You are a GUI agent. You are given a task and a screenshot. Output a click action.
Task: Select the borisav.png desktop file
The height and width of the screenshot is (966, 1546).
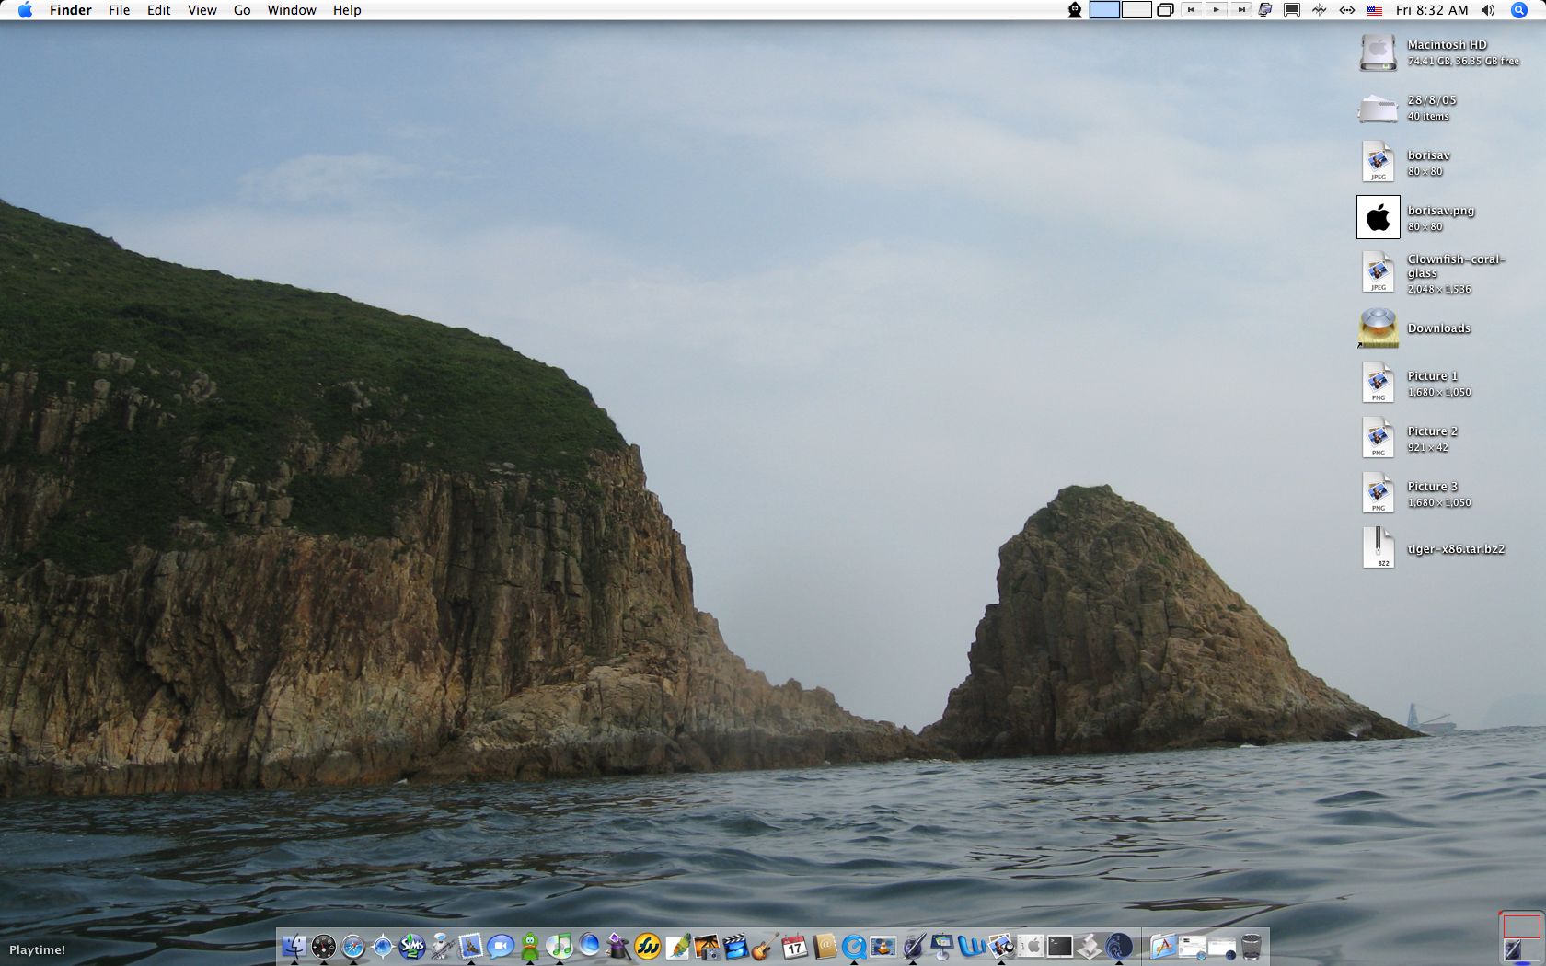click(x=1379, y=217)
